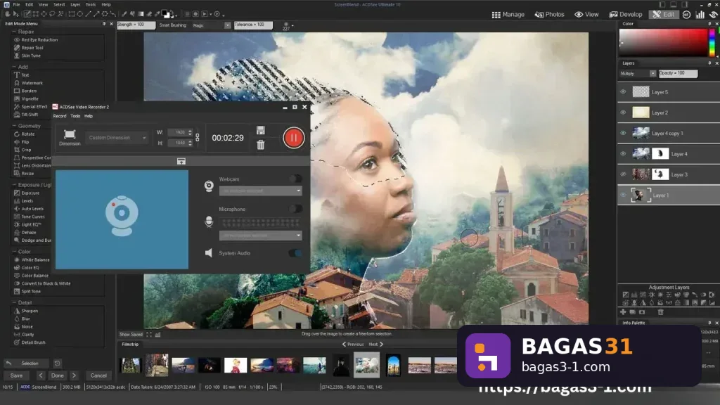Collapse the Repair group
720x405 pixels.
tap(14, 32)
